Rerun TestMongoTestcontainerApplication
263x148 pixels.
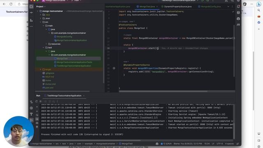pyautogui.click(x=37, y=102)
